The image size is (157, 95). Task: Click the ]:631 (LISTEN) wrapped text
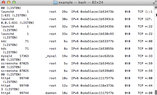pyautogui.click(x=14, y=15)
